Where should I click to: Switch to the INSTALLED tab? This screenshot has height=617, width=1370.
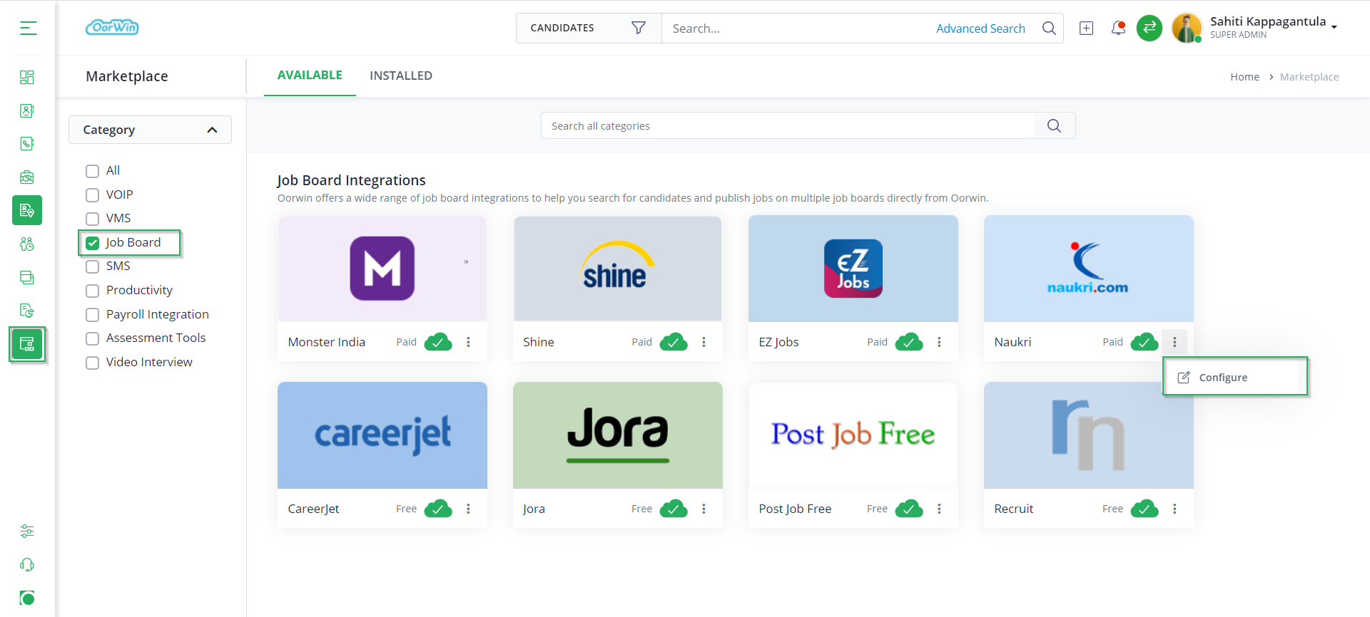point(401,76)
